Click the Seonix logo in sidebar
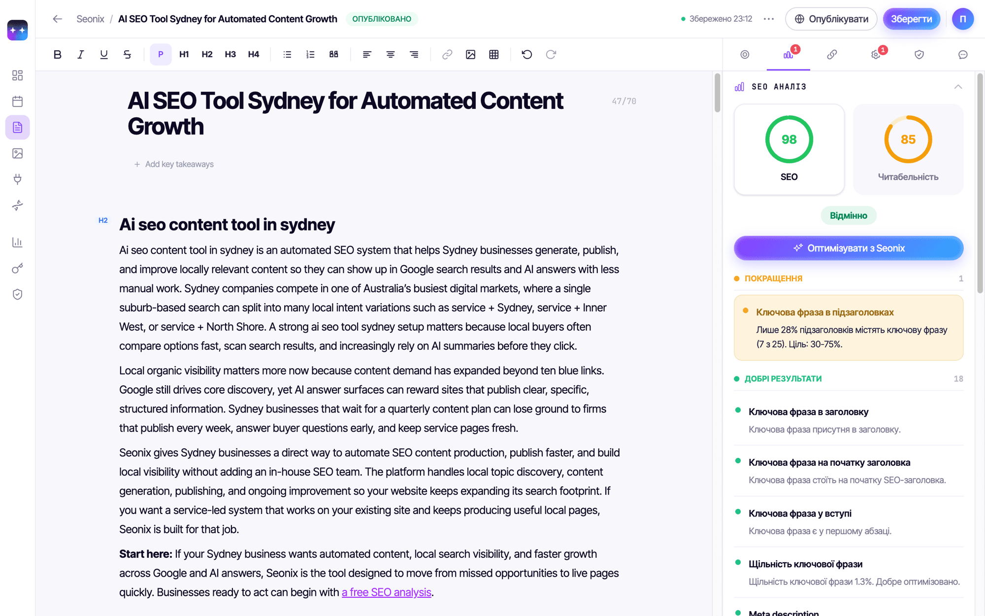 click(18, 30)
